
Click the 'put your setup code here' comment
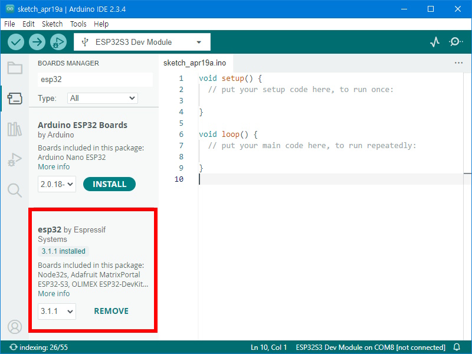(x=301, y=90)
